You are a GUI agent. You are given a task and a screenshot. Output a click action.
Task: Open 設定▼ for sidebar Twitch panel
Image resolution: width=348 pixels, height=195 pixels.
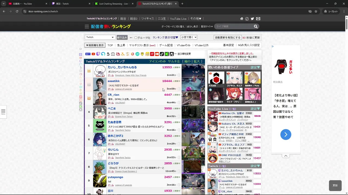pos(255,166)
